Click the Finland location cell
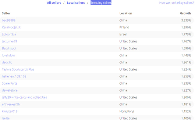Screen dimensions: 195x120 click(124, 27)
